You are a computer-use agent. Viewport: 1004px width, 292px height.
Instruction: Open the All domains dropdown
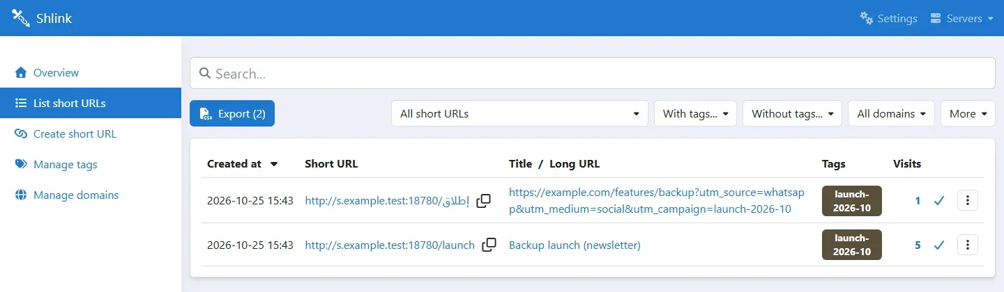click(891, 113)
